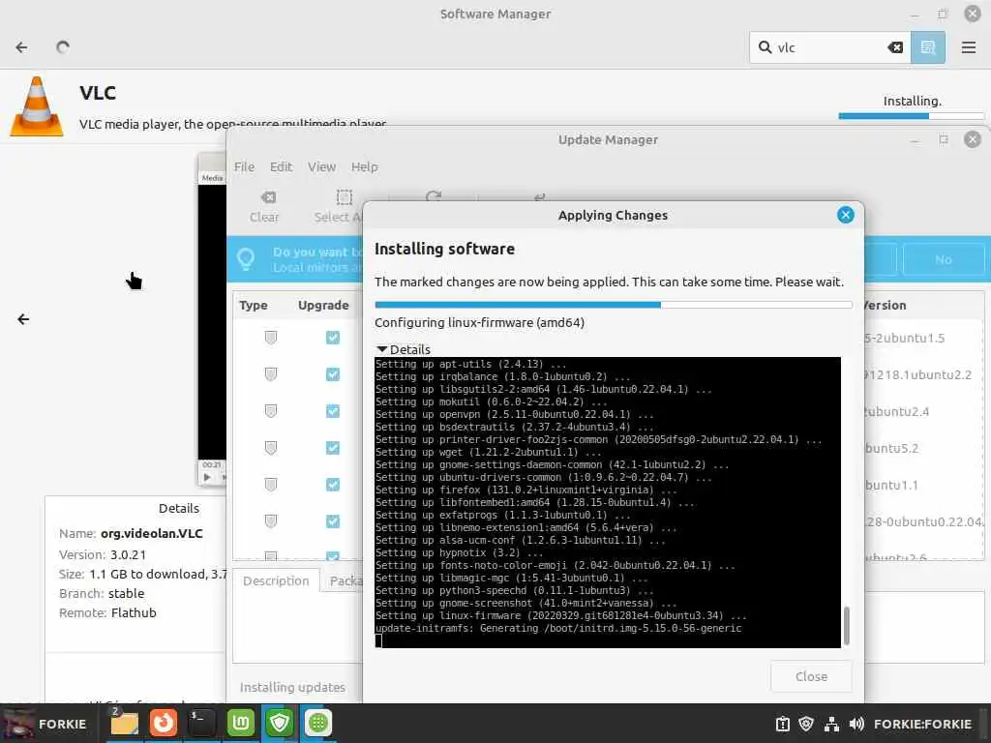Click the loading spinner in Software Manager
The width and height of the screenshot is (991, 743).
(63, 47)
